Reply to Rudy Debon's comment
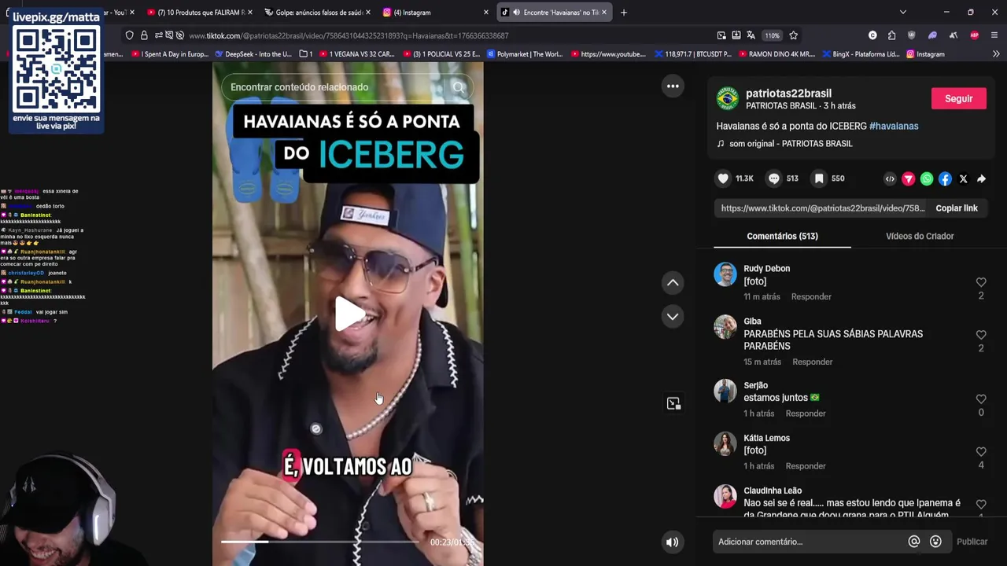This screenshot has width=1007, height=566. tap(811, 296)
